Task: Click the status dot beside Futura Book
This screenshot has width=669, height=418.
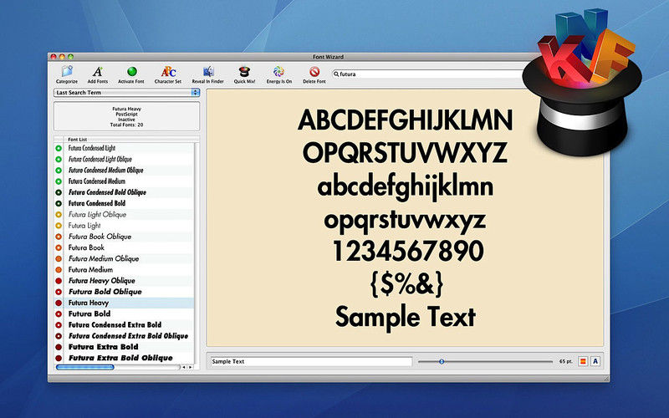Action: (x=59, y=247)
